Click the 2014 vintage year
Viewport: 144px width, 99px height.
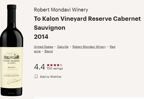click(41, 37)
